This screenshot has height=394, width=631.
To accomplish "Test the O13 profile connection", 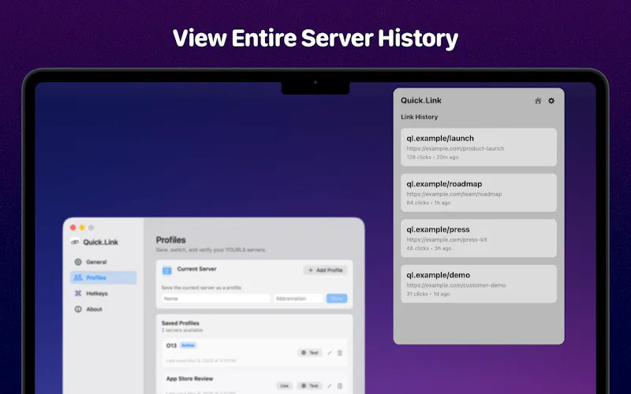I will (x=310, y=353).
